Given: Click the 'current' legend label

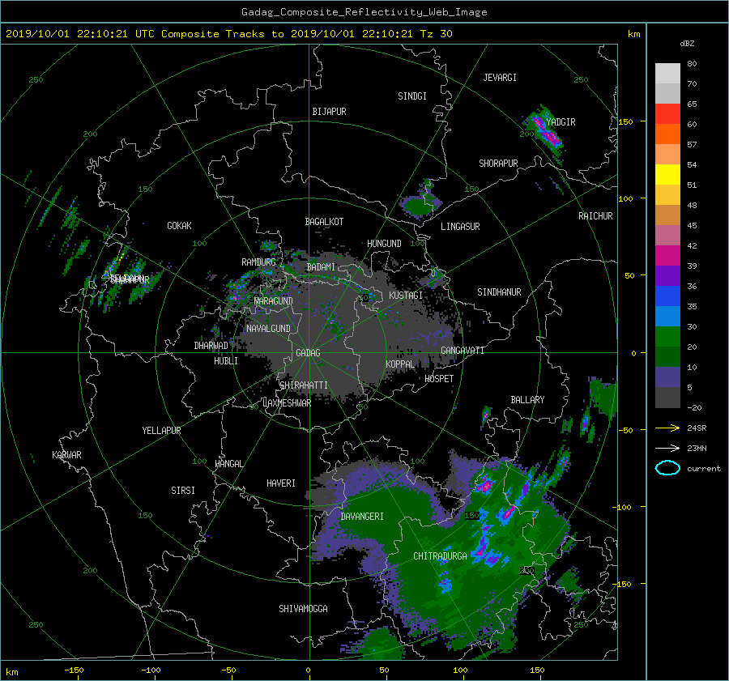Looking at the screenshot, I should point(704,469).
